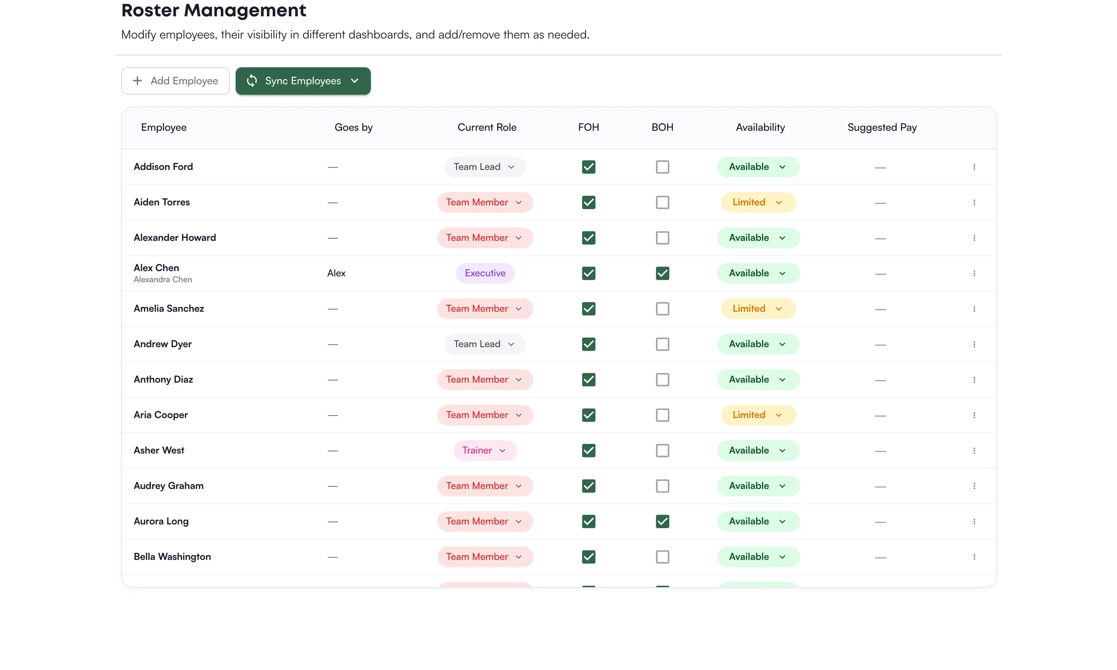
Task: Click the Add Employee button
Action: coord(175,81)
